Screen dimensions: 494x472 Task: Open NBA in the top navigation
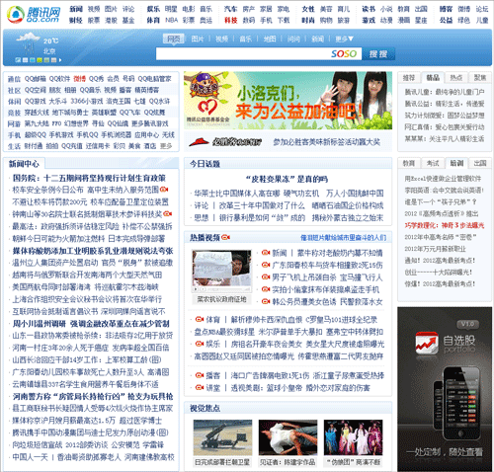coord(171,21)
